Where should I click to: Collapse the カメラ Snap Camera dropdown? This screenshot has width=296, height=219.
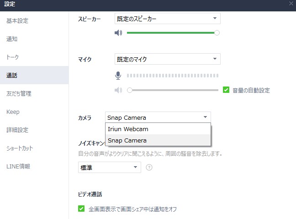(158, 117)
